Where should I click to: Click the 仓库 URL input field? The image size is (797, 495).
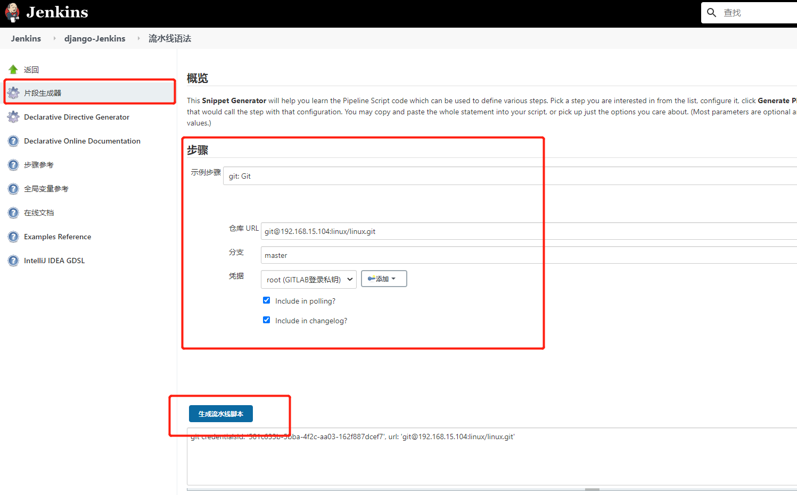pyautogui.click(x=529, y=231)
